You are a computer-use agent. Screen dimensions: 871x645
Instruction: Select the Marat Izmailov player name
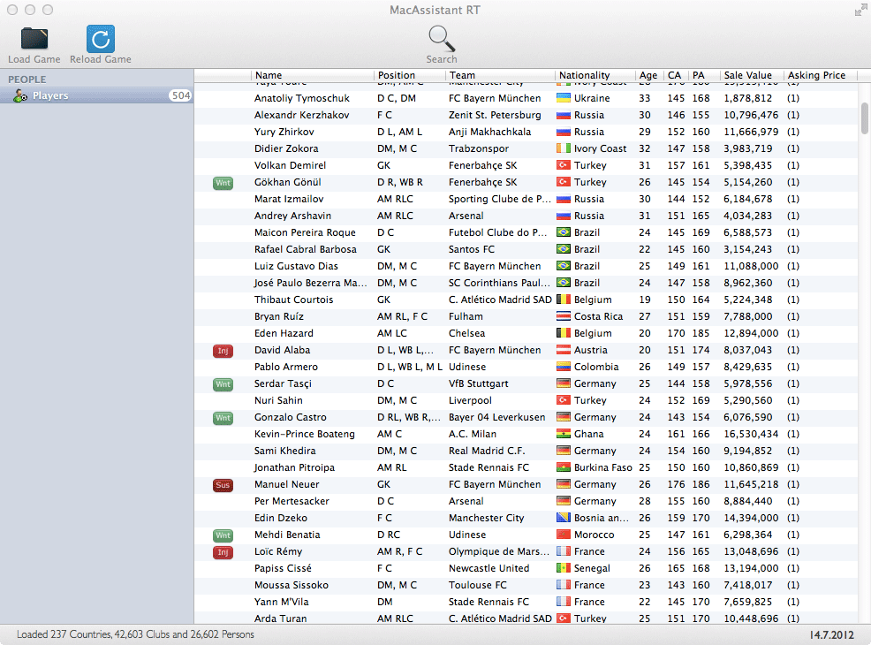(289, 199)
